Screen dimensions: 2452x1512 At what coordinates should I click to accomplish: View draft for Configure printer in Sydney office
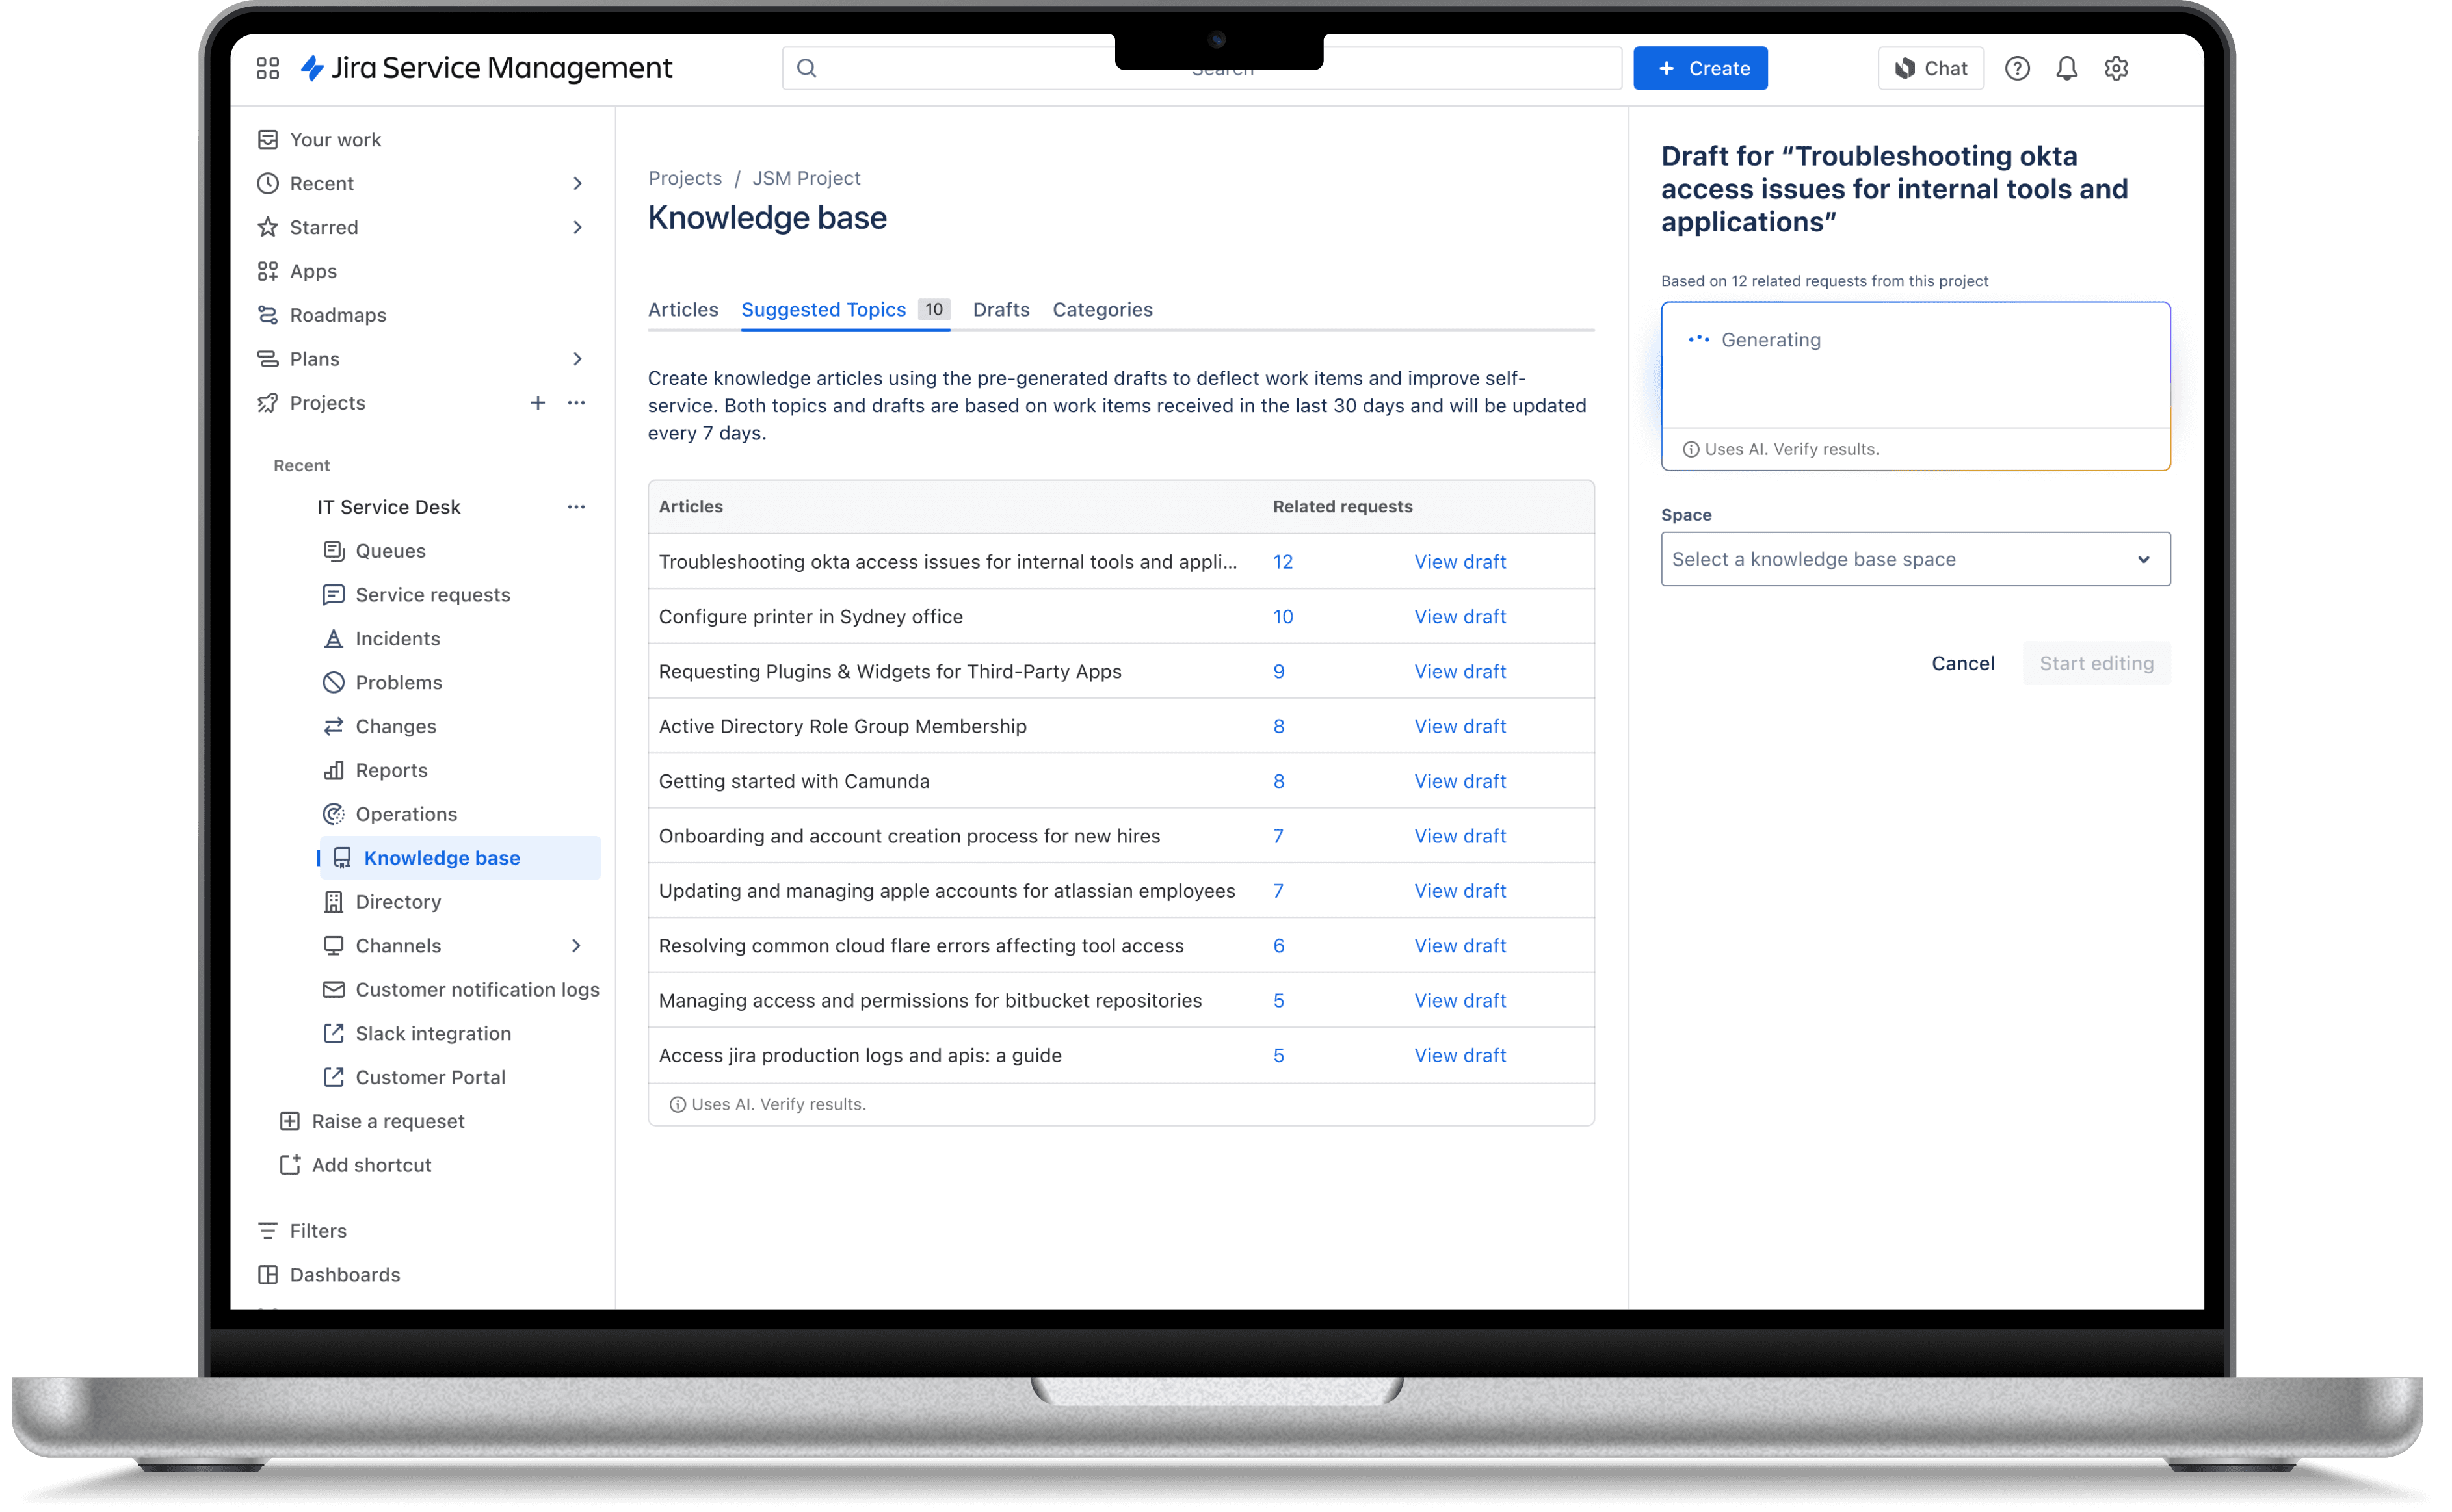coord(1459,617)
